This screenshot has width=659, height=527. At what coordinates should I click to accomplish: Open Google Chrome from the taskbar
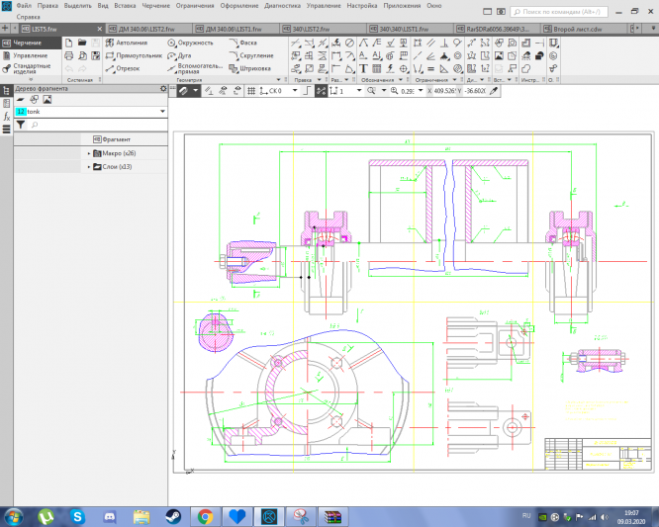click(205, 516)
